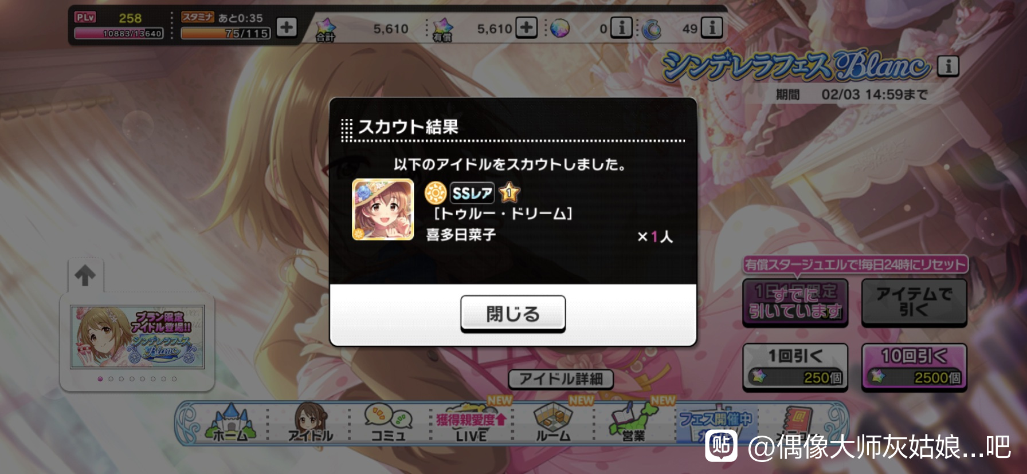Open アイドル詳細 details
Screen dimensions: 1027x474
pyautogui.click(x=561, y=379)
